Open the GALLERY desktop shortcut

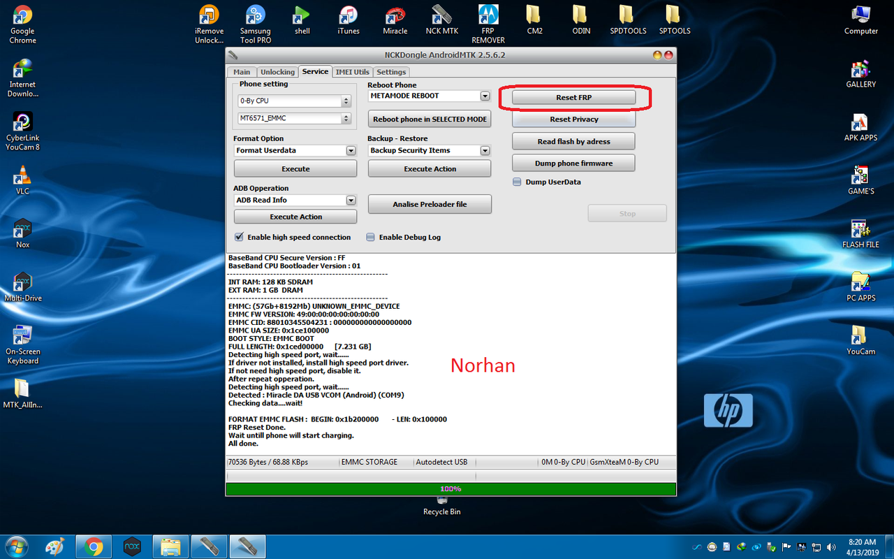point(860,73)
